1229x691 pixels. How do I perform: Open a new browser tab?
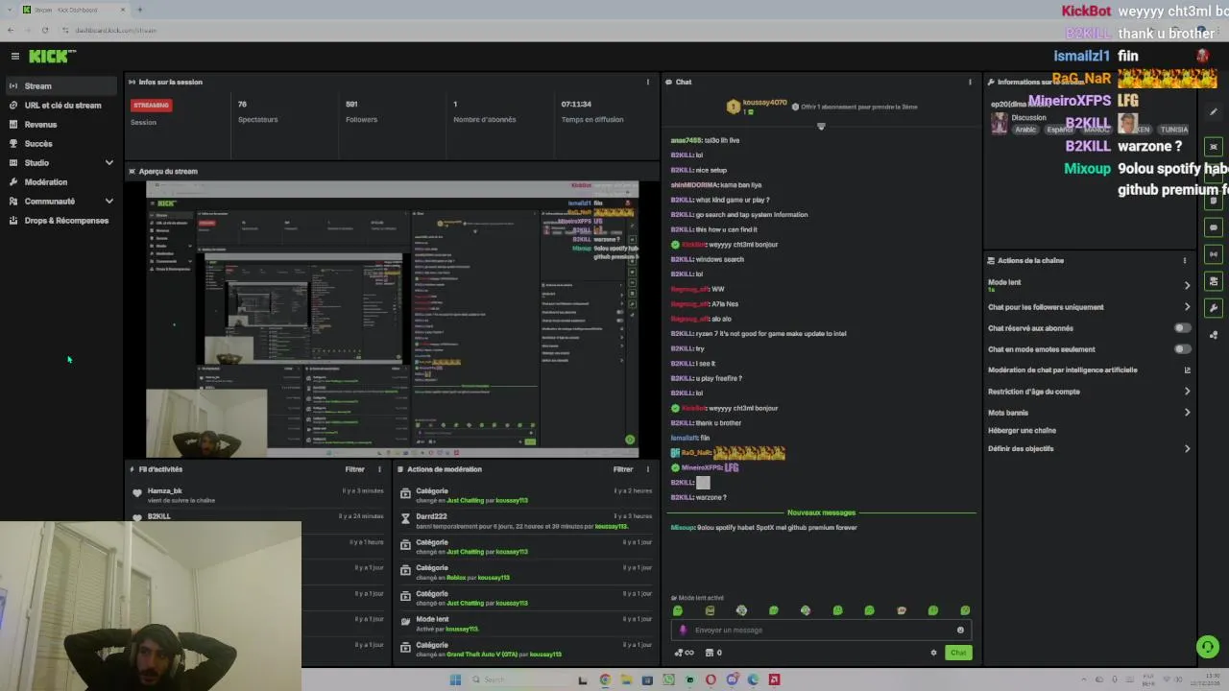pyautogui.click(x=139, y=10)
